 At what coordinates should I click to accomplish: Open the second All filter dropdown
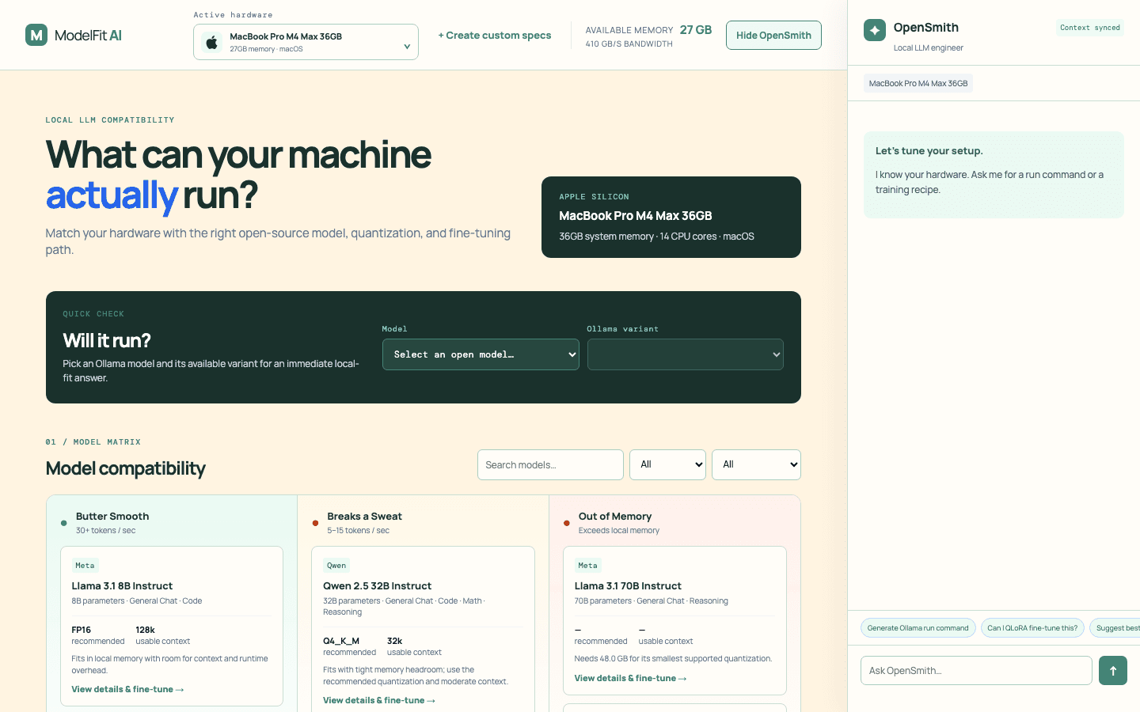point(756,464)
